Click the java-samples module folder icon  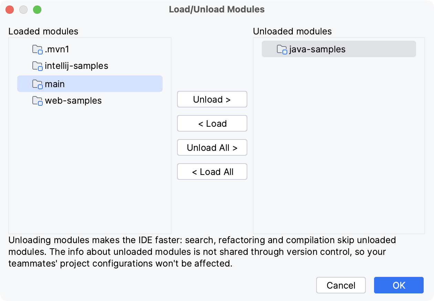coord(282,50)
